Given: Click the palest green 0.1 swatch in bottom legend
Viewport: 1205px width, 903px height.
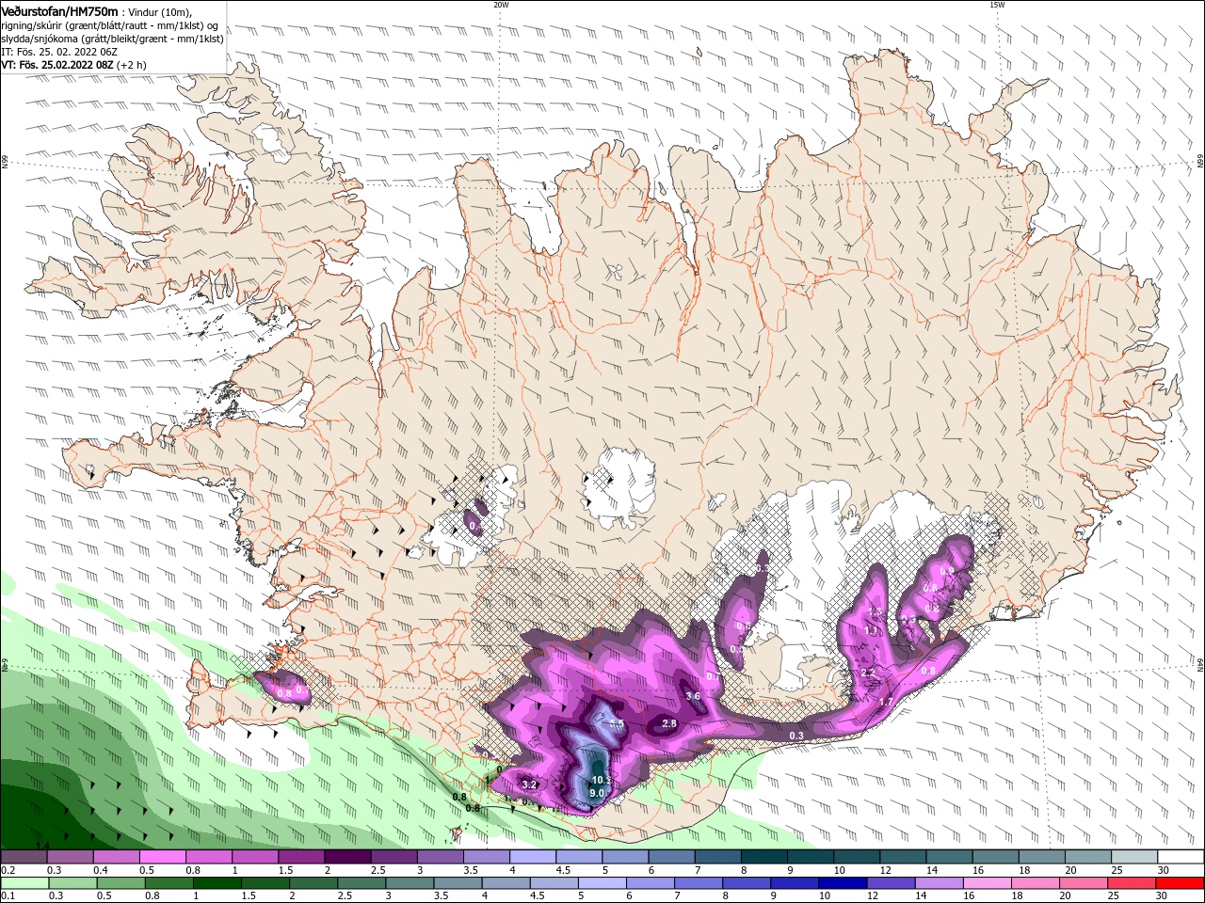Looking at the screenshot, I should [24, 883].
